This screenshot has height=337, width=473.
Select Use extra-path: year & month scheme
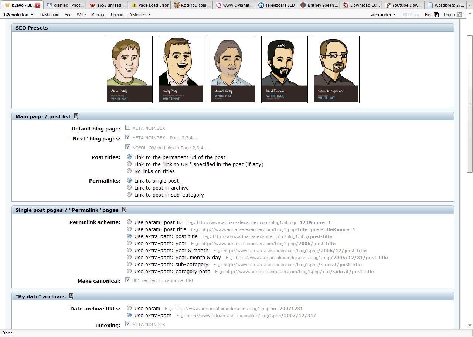coord(129,250)
